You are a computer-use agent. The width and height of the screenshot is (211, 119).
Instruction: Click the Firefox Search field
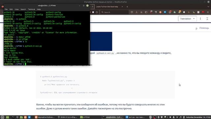pyautogui.click(x=114, y=12)
